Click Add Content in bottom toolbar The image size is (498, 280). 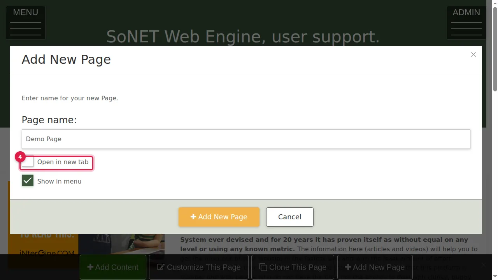113,267
